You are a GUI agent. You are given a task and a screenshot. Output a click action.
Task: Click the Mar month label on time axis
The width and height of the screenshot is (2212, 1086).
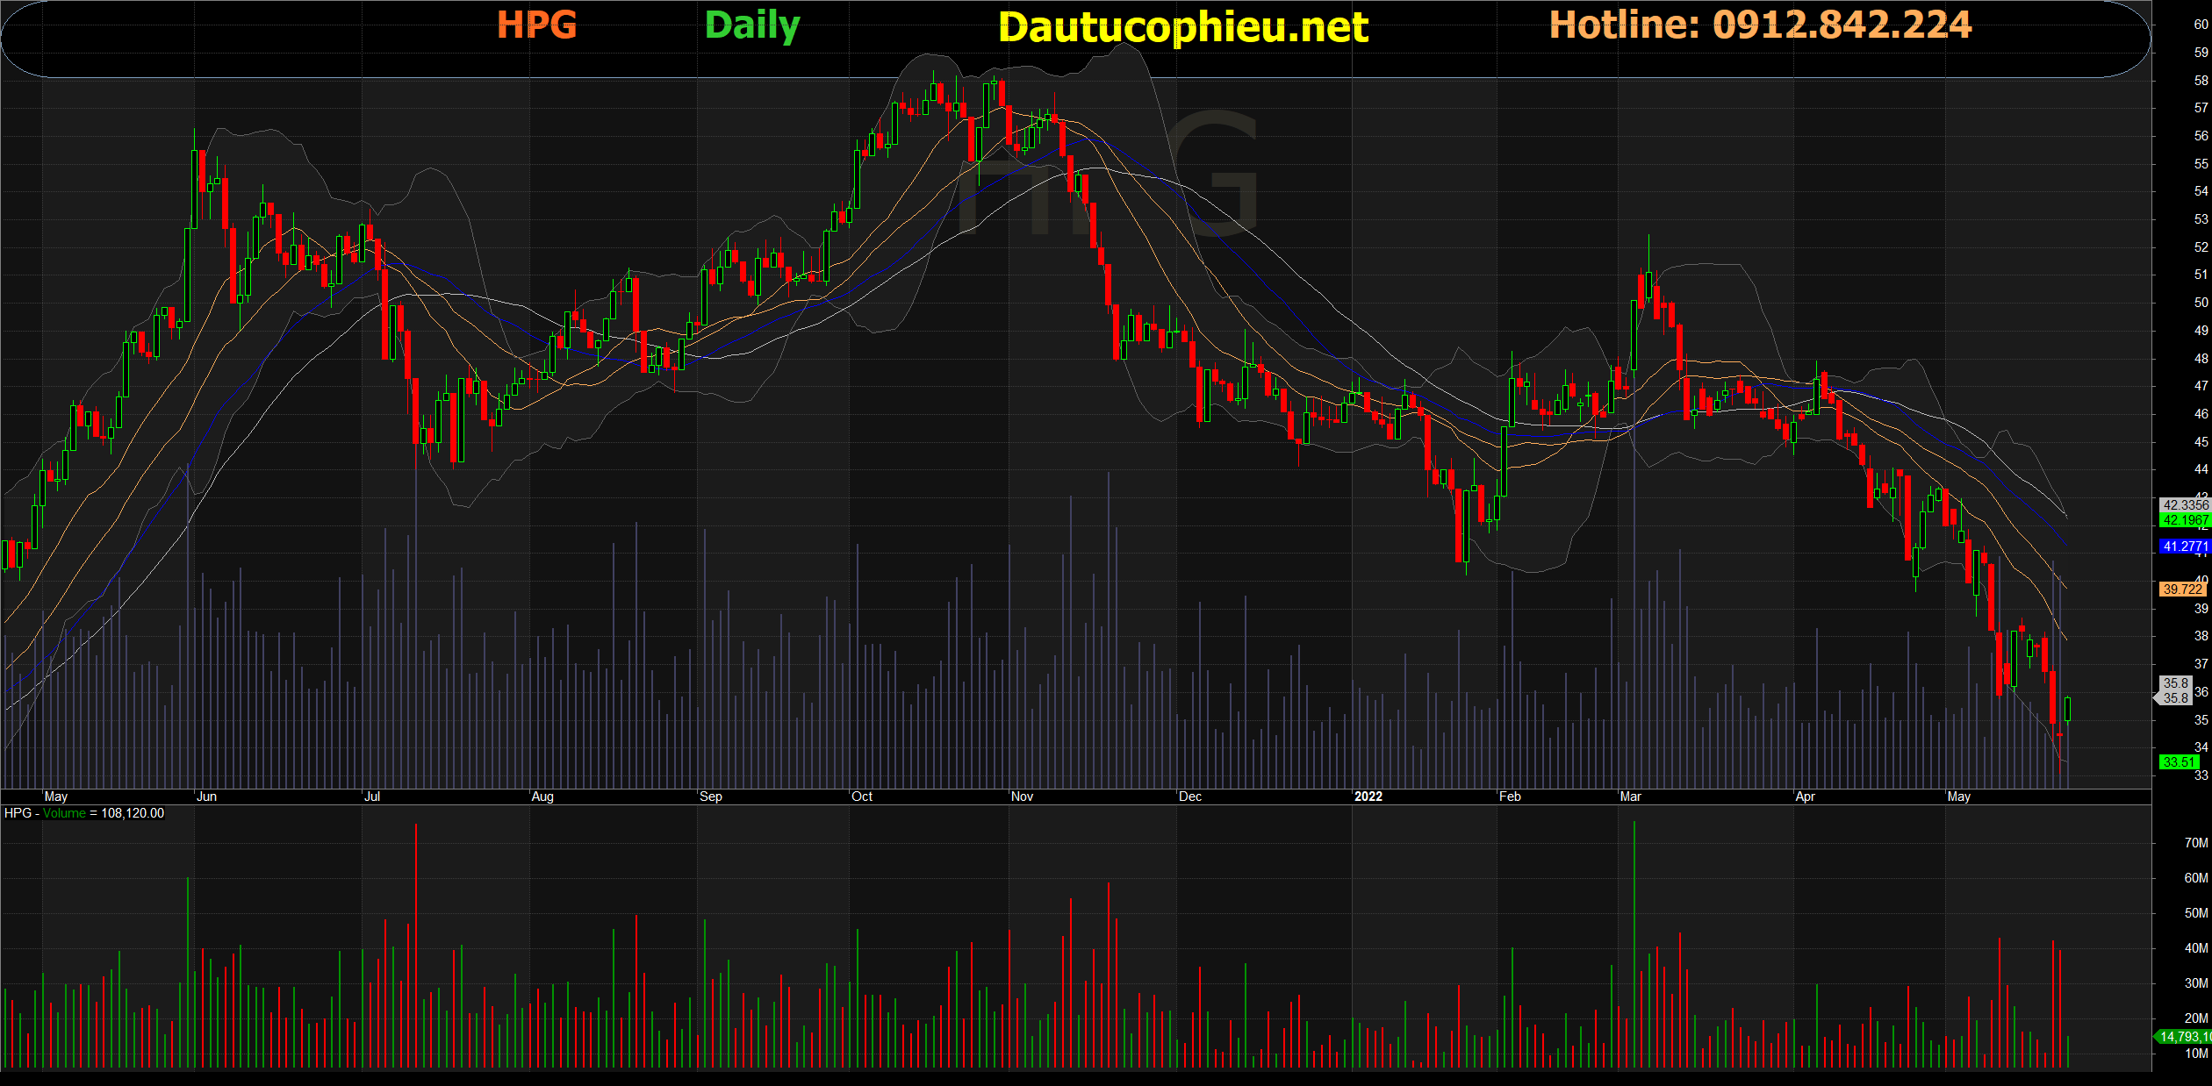[1630, 797]
